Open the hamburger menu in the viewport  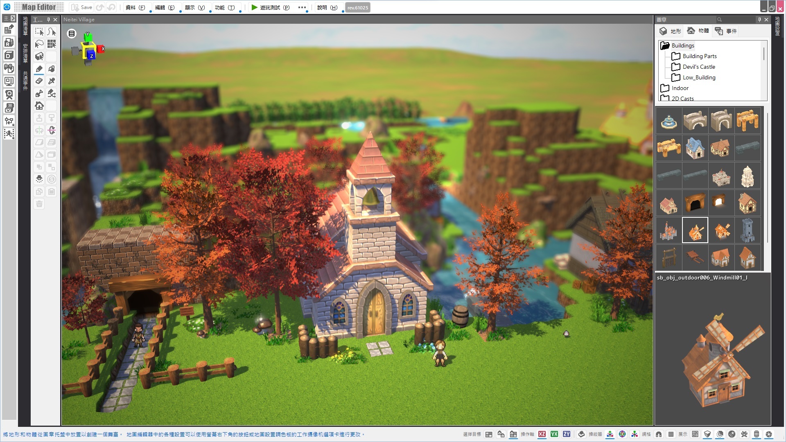72,34
